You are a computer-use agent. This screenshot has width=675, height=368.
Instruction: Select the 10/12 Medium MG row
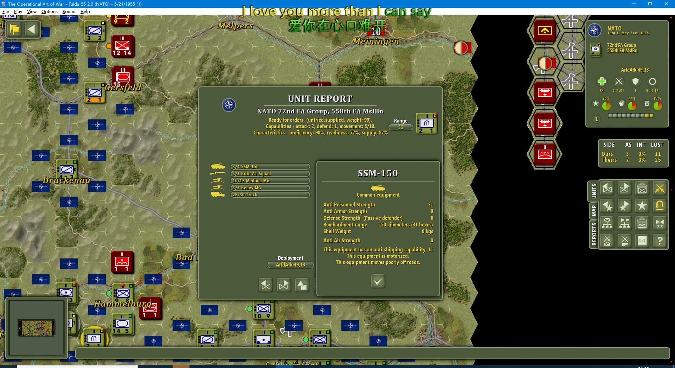(x=270, y=181)
